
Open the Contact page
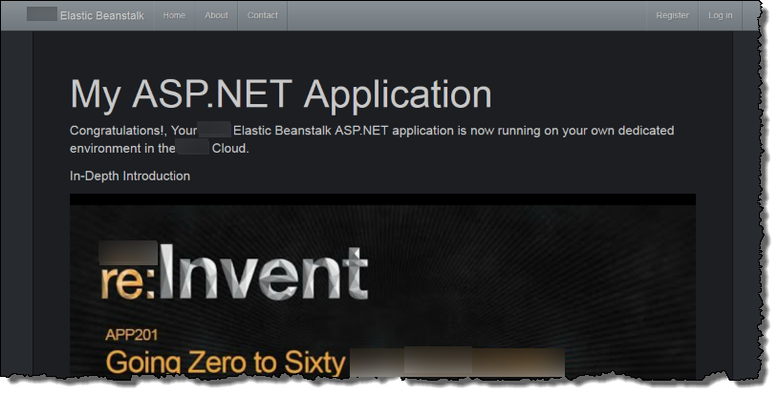(262, 15)
